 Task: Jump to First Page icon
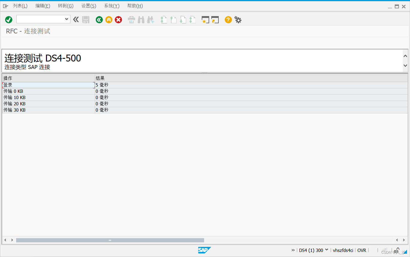coord(163,20)
